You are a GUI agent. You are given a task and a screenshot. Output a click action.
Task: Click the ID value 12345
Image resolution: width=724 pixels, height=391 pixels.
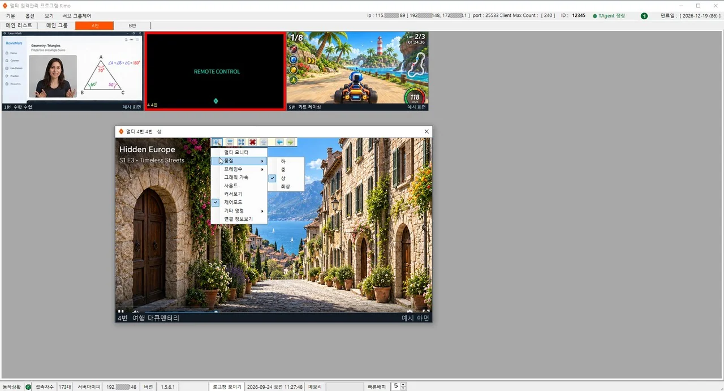coord(579,16)
